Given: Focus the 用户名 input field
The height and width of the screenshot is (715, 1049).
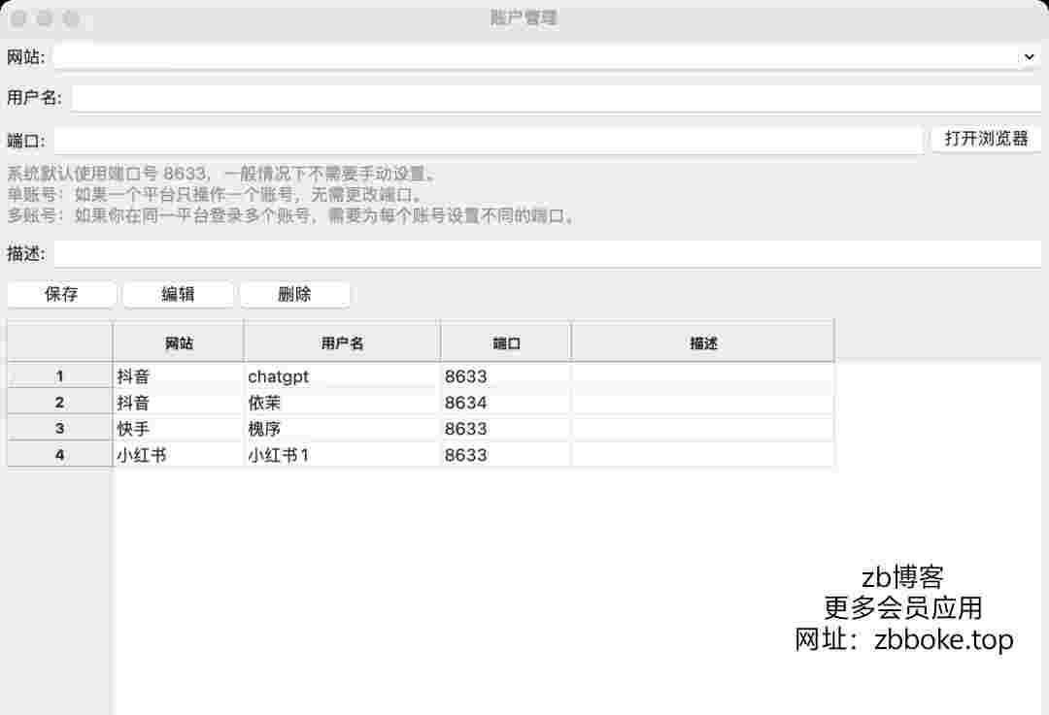Looking at the screenshot, I should (x=556, y=98).
